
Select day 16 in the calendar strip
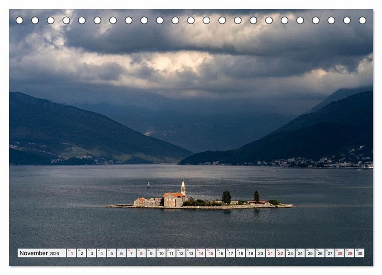tap(221, 253)
